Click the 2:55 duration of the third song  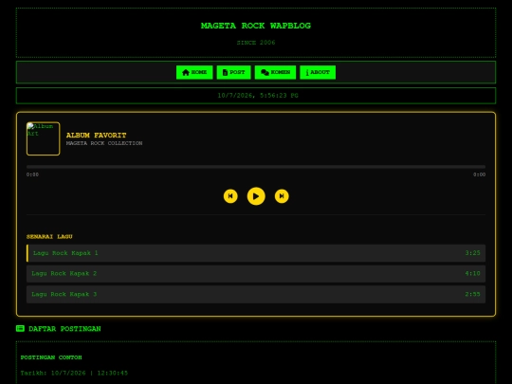point(472,294)
